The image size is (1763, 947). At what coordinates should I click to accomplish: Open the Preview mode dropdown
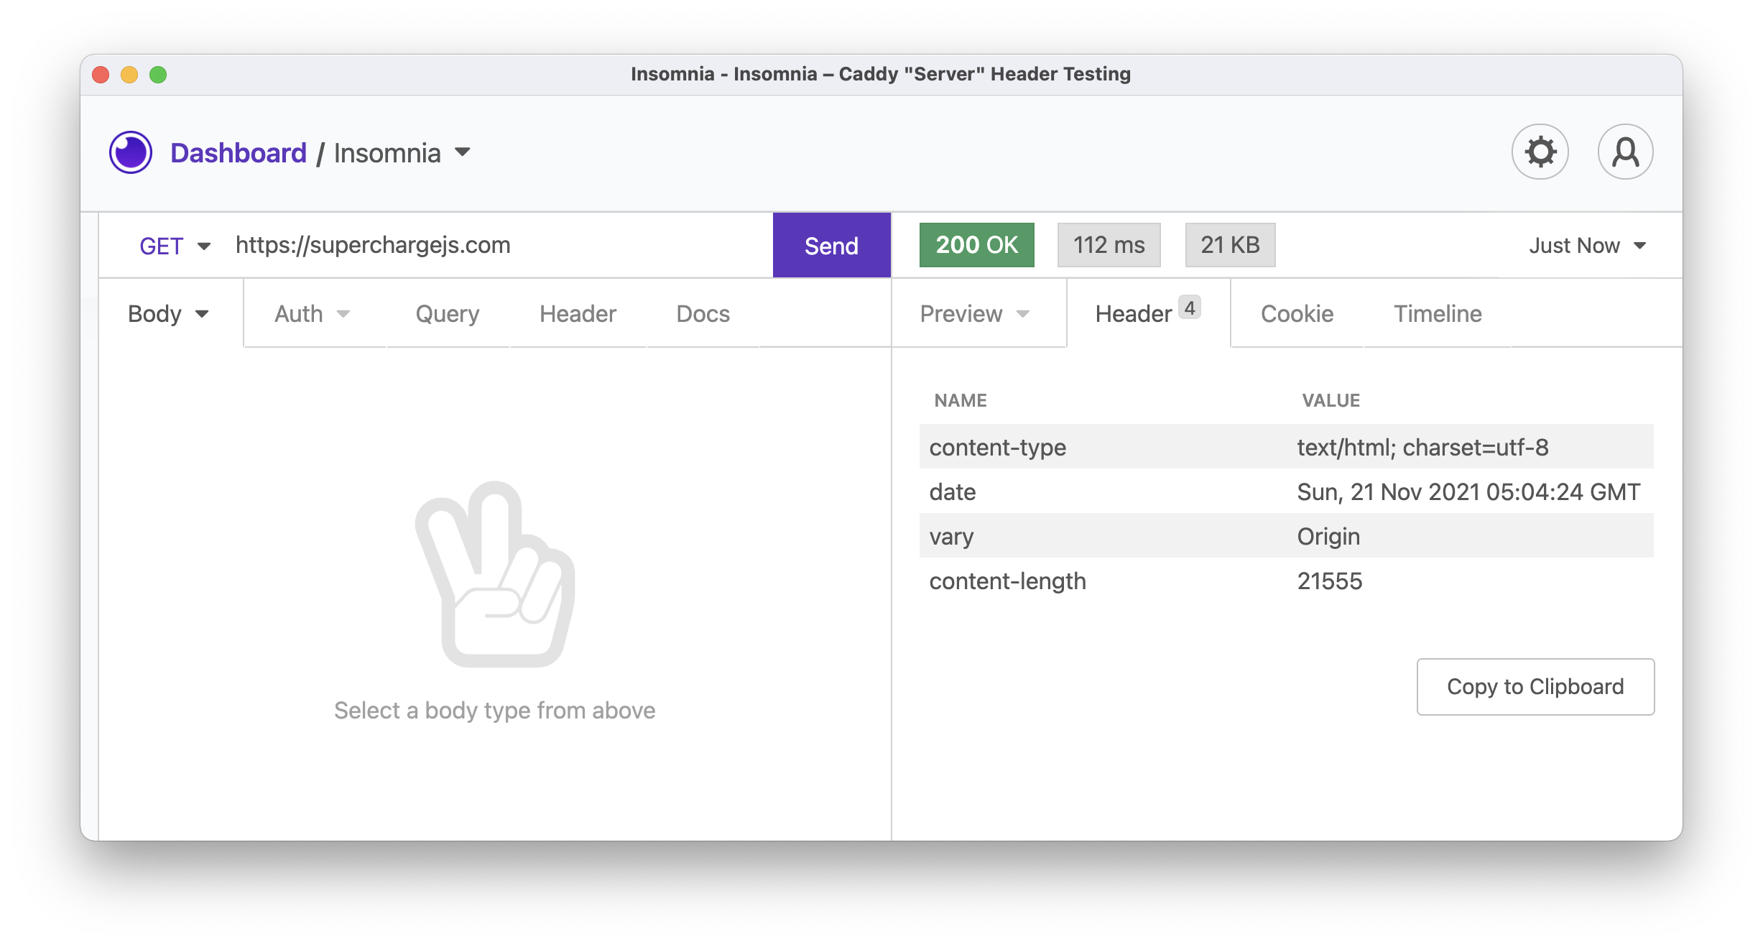coord(975,313)
